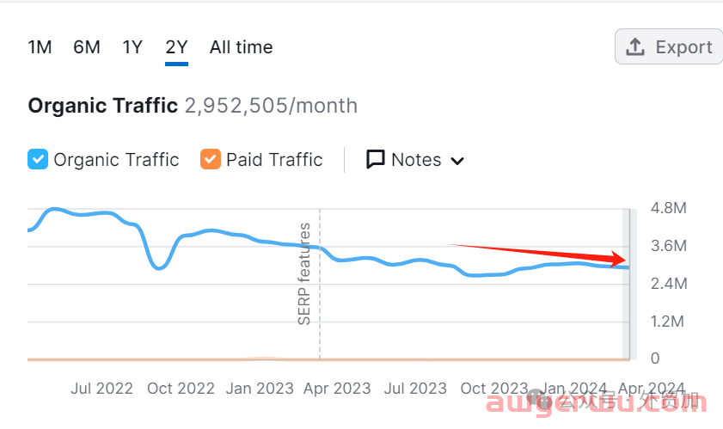The height and width of the screenshot is (429, 723).
Task: Click the Export button
Action: [x=669, y=46]
